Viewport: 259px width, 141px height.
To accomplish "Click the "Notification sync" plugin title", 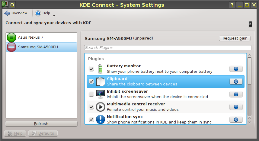I will point(125,117).
